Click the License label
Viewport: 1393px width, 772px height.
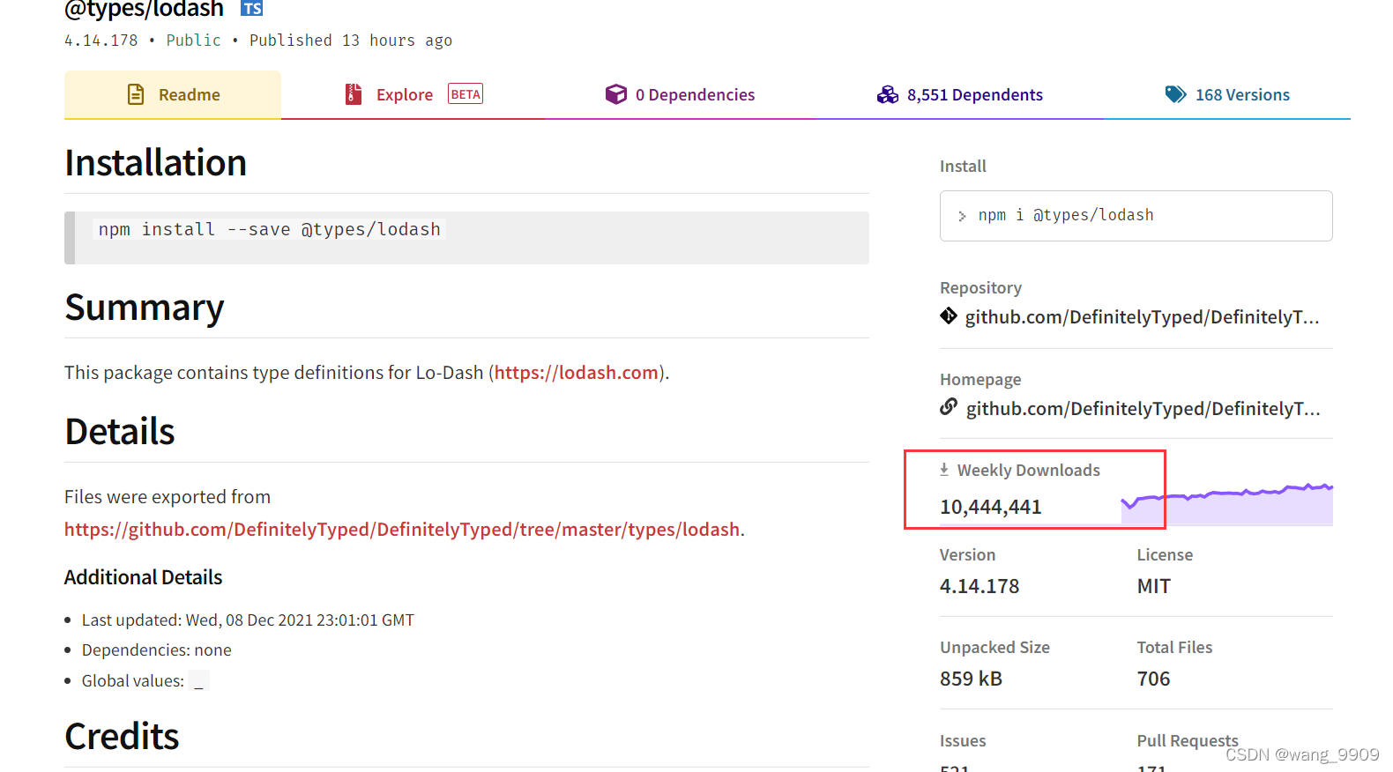point(1165,555)
